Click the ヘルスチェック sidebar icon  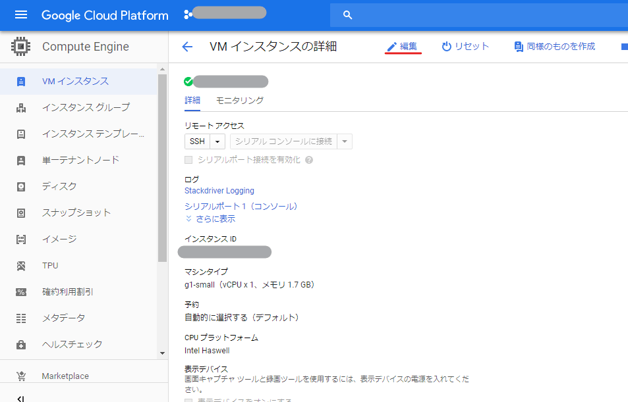[21, 345]
